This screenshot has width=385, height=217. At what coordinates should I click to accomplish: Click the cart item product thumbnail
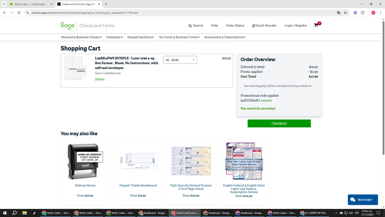pyautogui.click(x=75, y=68)
